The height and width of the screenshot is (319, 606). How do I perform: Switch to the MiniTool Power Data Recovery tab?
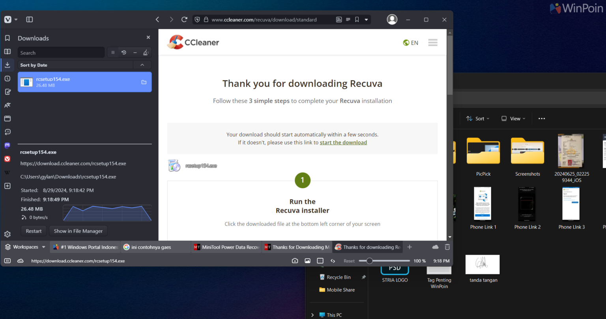pos(226,247)
